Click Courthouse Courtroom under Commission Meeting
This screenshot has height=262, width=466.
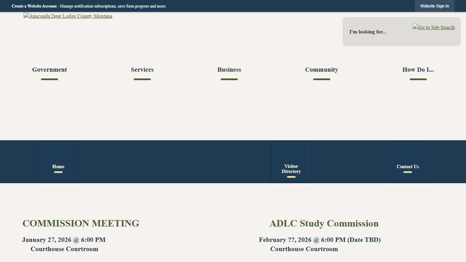pos(64,249)
